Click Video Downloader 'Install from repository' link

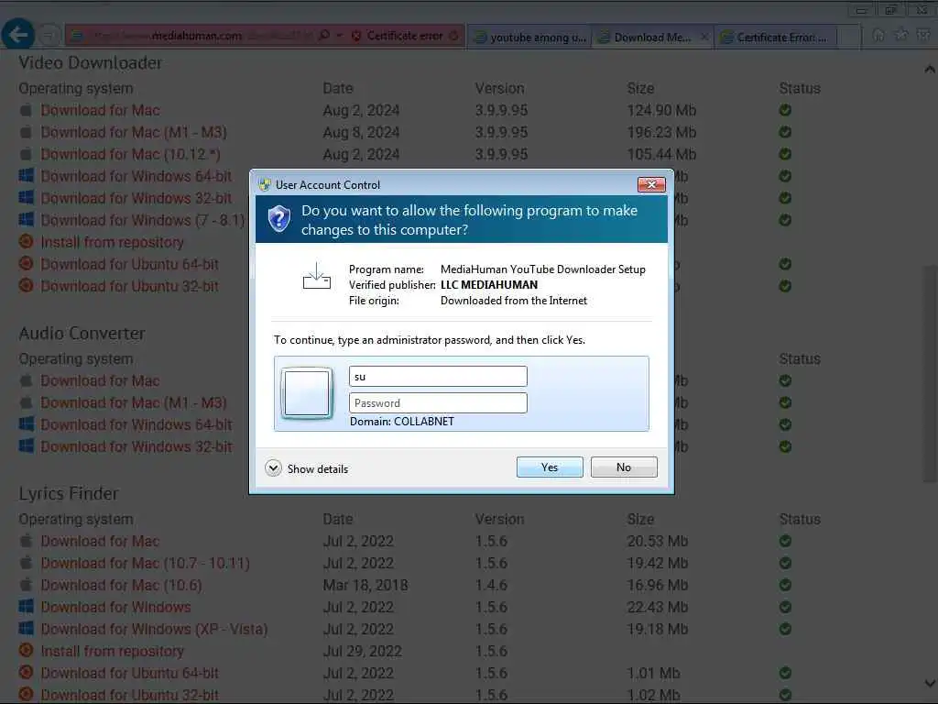point(112,242)
